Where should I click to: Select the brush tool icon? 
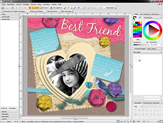pyautogui.click(x=65, y=8)
